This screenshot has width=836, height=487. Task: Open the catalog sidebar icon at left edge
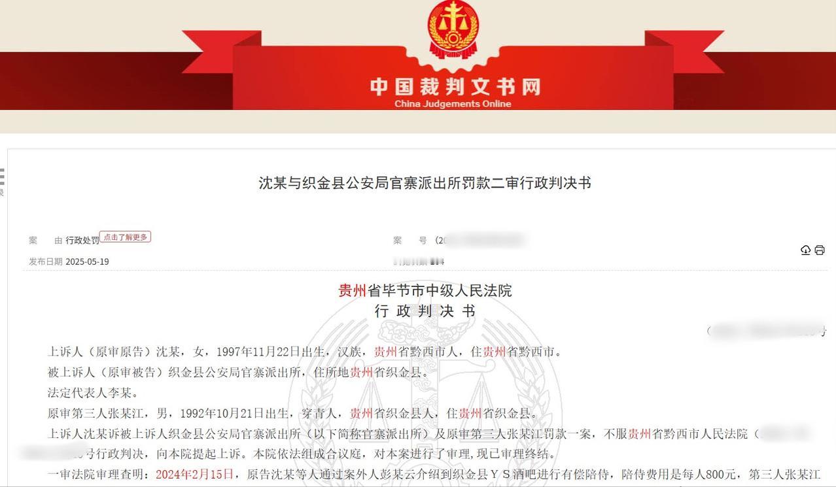pyautogui.click(x=2, y=182)
